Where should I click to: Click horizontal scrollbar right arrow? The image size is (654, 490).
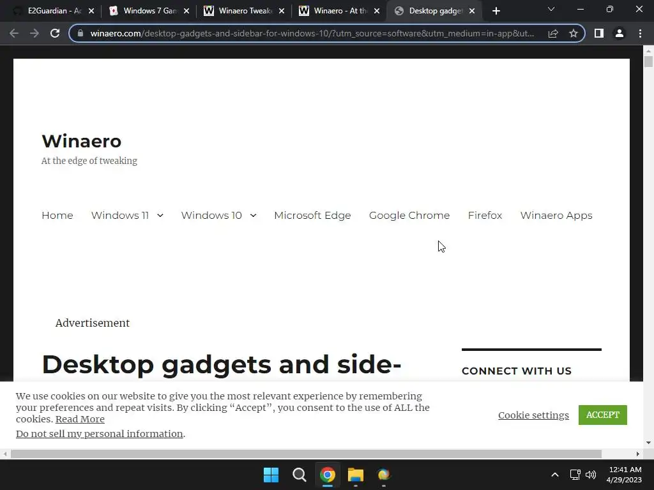[x=638, y=454]
